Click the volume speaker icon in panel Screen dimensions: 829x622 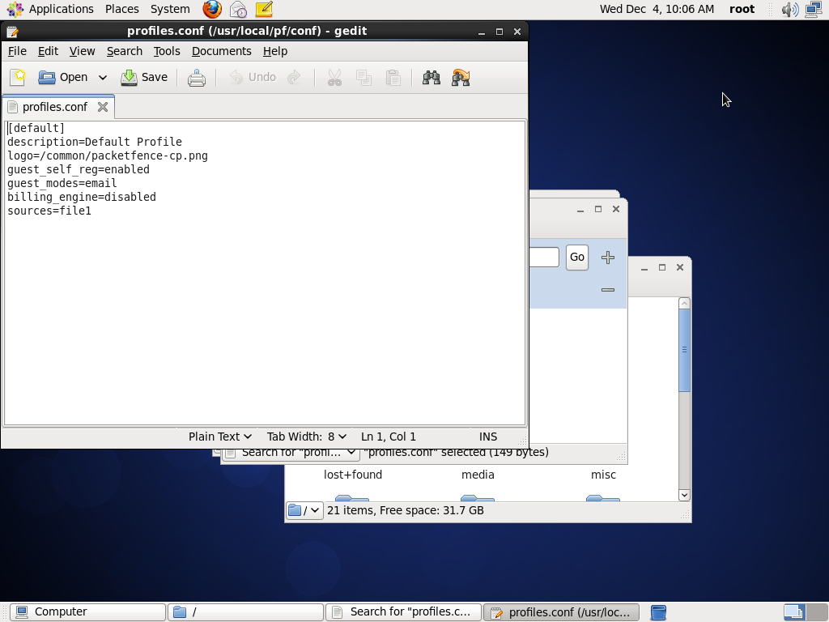(x=789, y=10)
